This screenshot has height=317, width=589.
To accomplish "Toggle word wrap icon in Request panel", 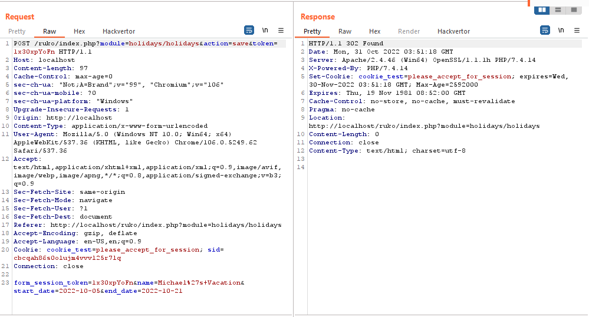I will point(249,30).
